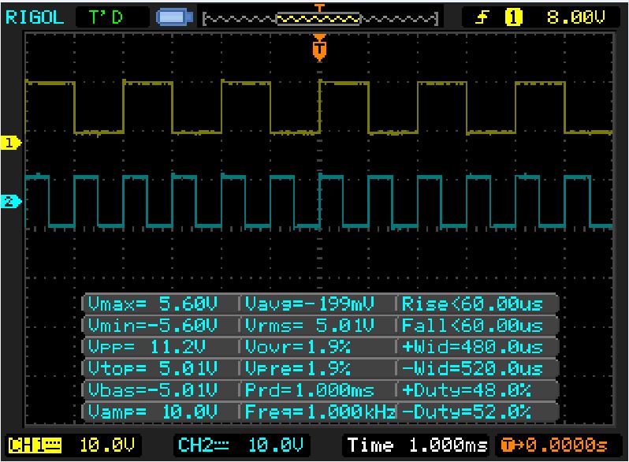Click the cyan channel 2 ground marker
The width and height of the screenshot is (629, 462).
(11, 201)
